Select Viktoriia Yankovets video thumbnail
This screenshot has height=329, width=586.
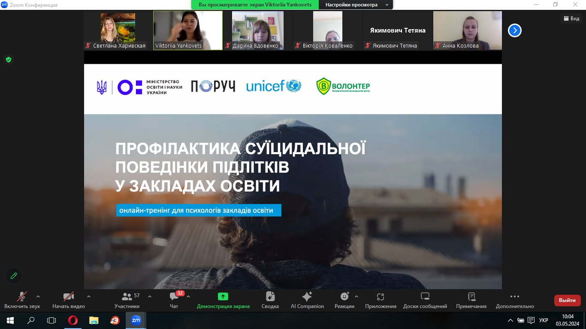tap(188, 30)
